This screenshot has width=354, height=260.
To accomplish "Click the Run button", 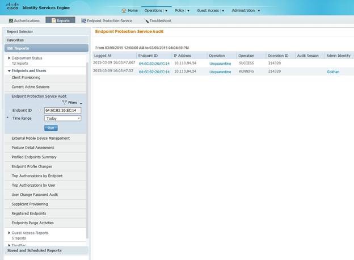I will (x=51, y=128).
